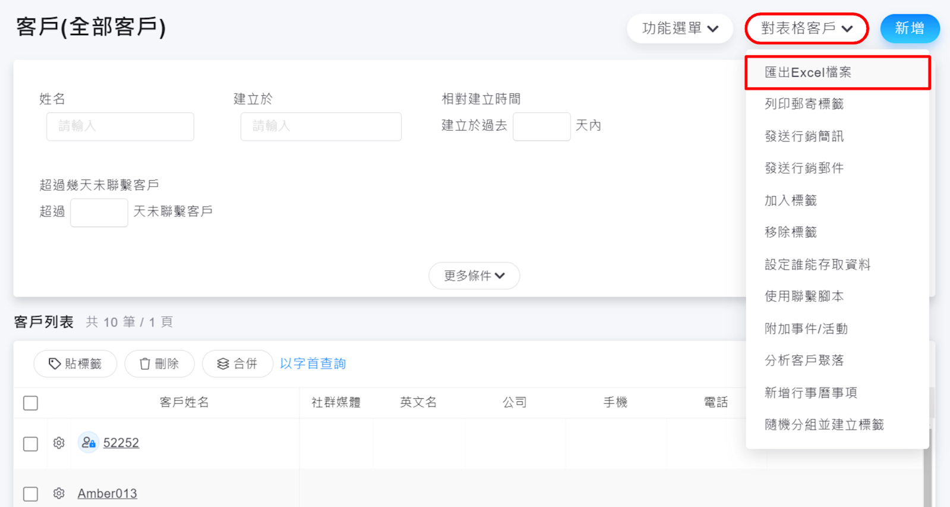Click the gear icon beside customer 52252
950x507 pixels.
tap(58, 443)
